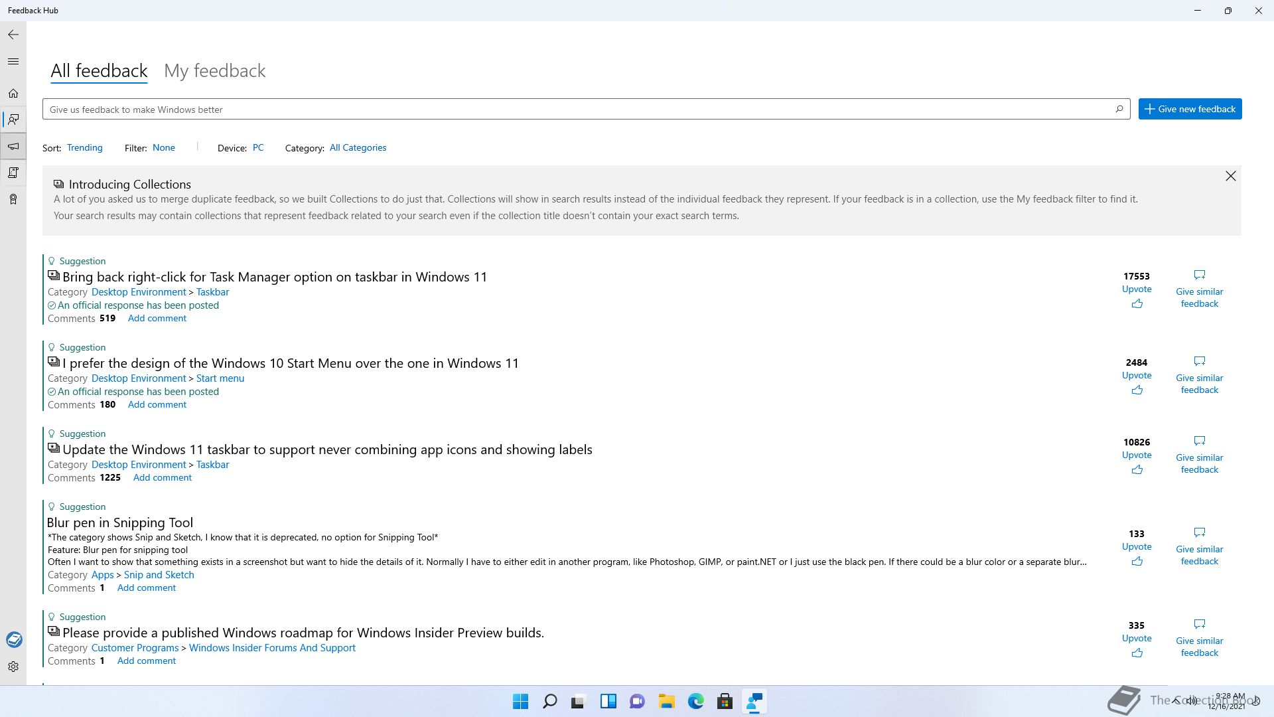Add comment to never combining icons feedback
This screenshot has height=717, width=1274.
pyautogui.click(x=163, y=477)
